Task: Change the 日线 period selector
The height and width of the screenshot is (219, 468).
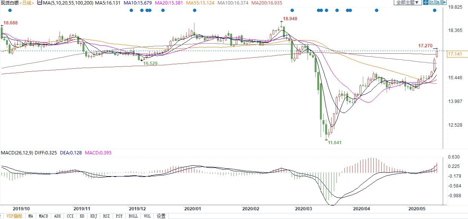Action: tap(28, 3)
